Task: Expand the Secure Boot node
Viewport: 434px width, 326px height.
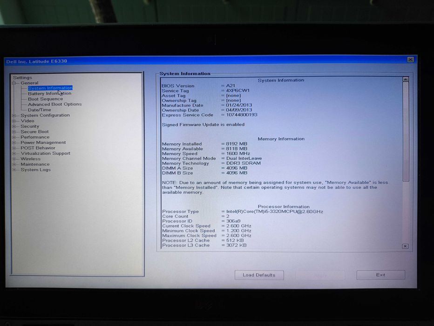Action: pyautogui.click(x=14, y=132)
